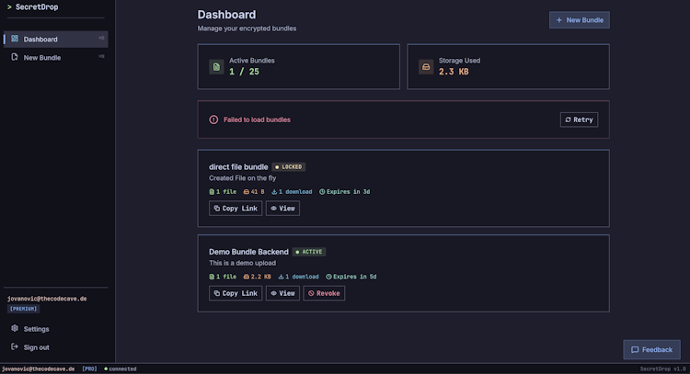Image resolution: width=690 pixels, height=374 pixels.
Task: Click the Expires in 3d clock icon
Action: pos(322,192)
